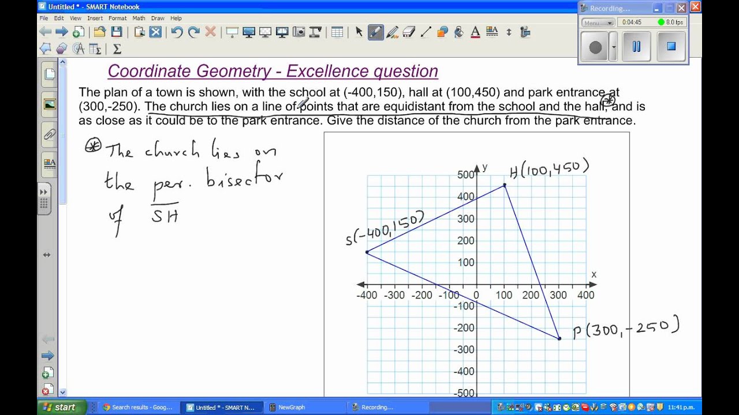The height and width of the screenshot is (415, 739).
Task: Click the red X delete icon
Action: click(211, 32)
